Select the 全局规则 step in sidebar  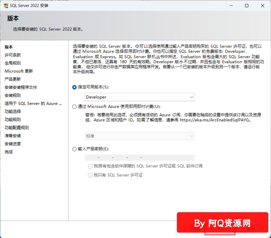[x=13, y=63]
